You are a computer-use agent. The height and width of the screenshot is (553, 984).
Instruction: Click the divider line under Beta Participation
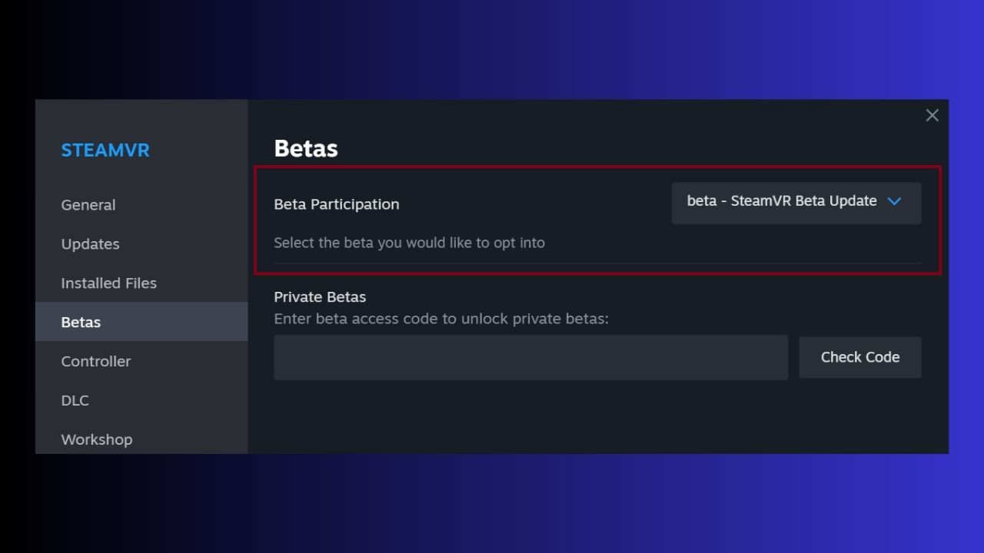[x=597, y=263]
